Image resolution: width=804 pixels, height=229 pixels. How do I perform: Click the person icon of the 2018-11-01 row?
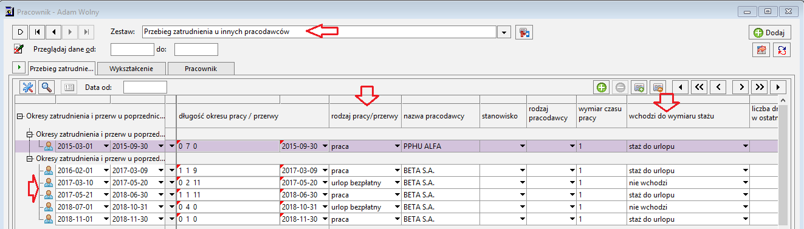pyautogui.click(x=49, y=218)
